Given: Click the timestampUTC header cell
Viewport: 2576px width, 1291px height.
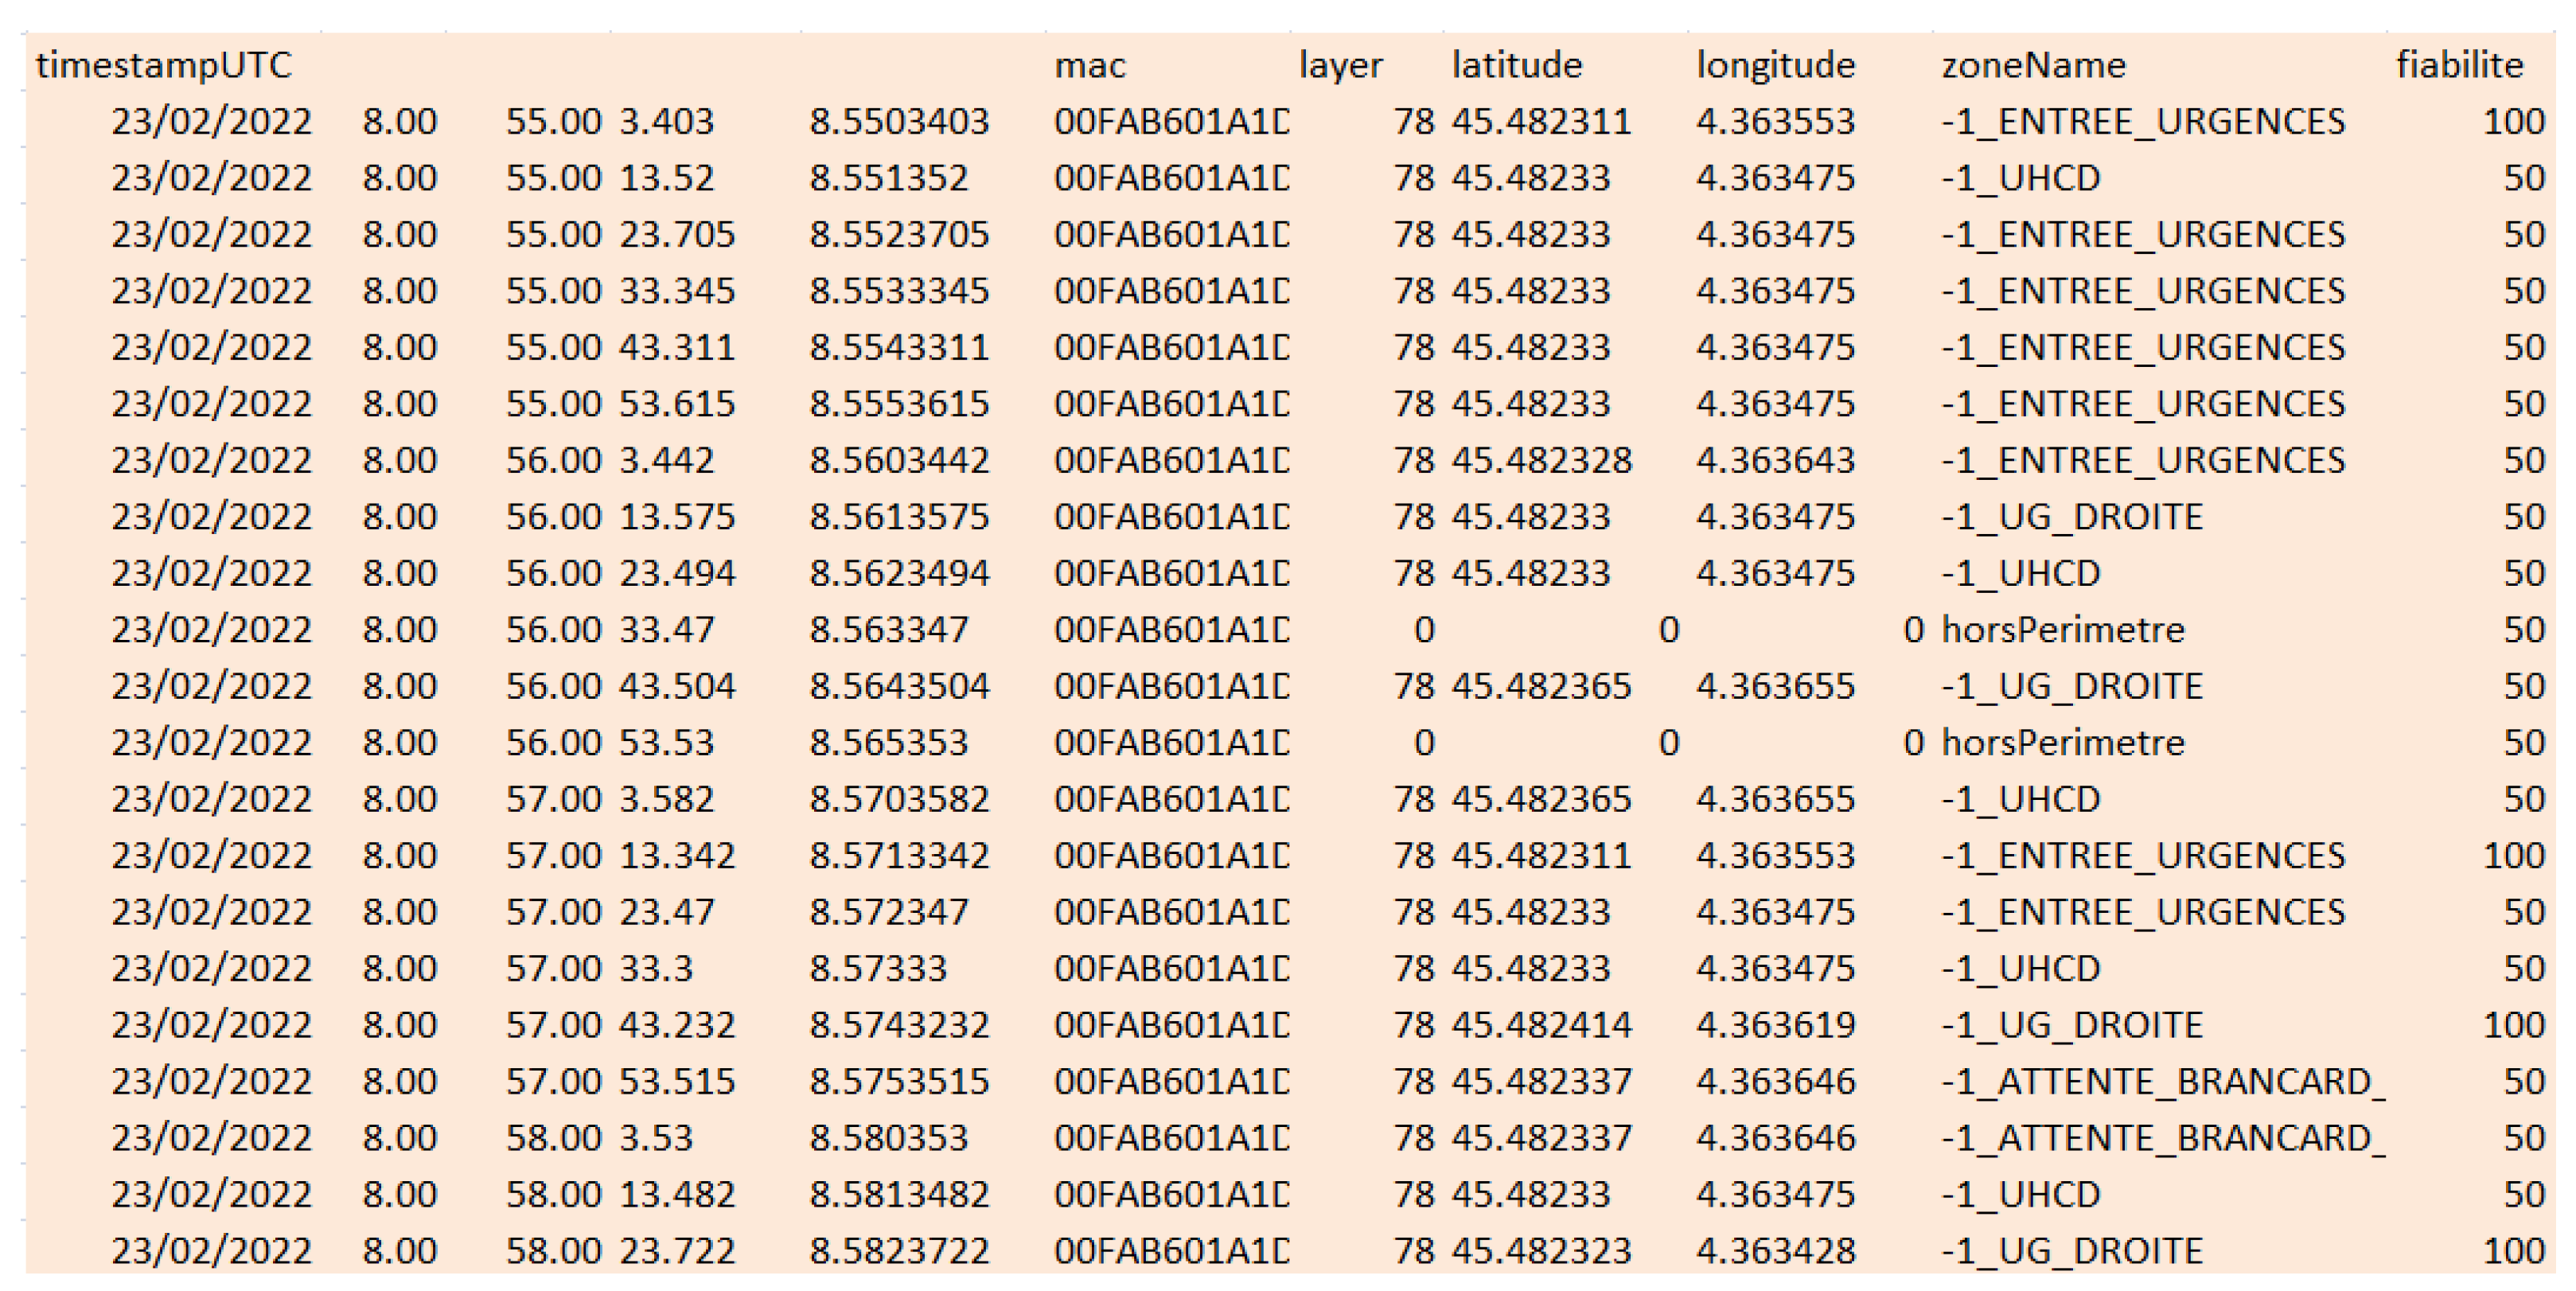Looking at the screenshot, I should [x=164, y=65].
